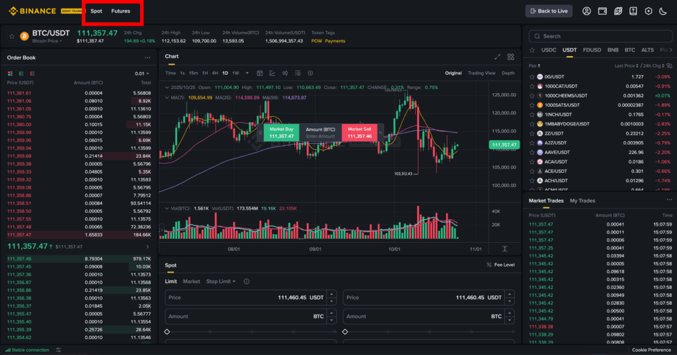Select the Futures menu item
677x355 pixels.
120,11
